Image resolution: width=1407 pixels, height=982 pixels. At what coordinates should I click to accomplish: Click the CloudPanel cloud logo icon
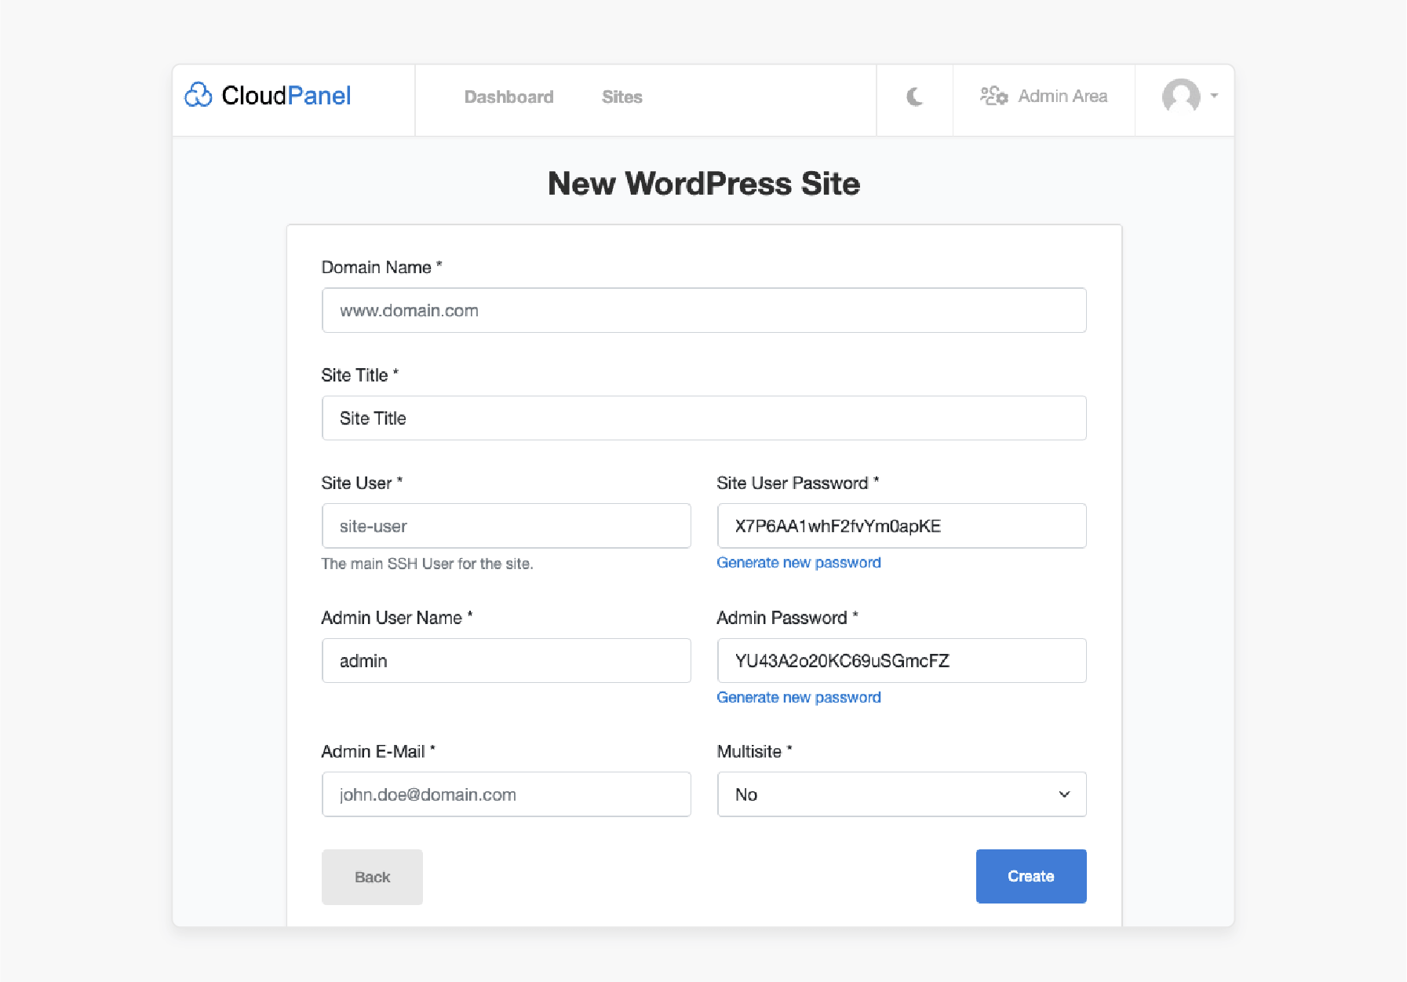pyautogui.click(x=199, y=95)
